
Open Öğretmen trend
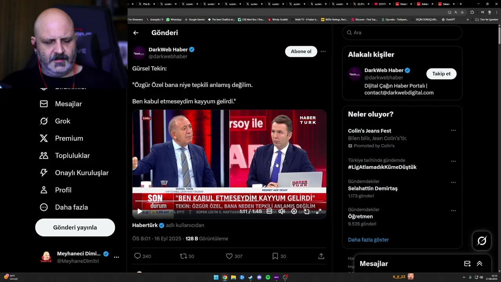coord(360,216)
